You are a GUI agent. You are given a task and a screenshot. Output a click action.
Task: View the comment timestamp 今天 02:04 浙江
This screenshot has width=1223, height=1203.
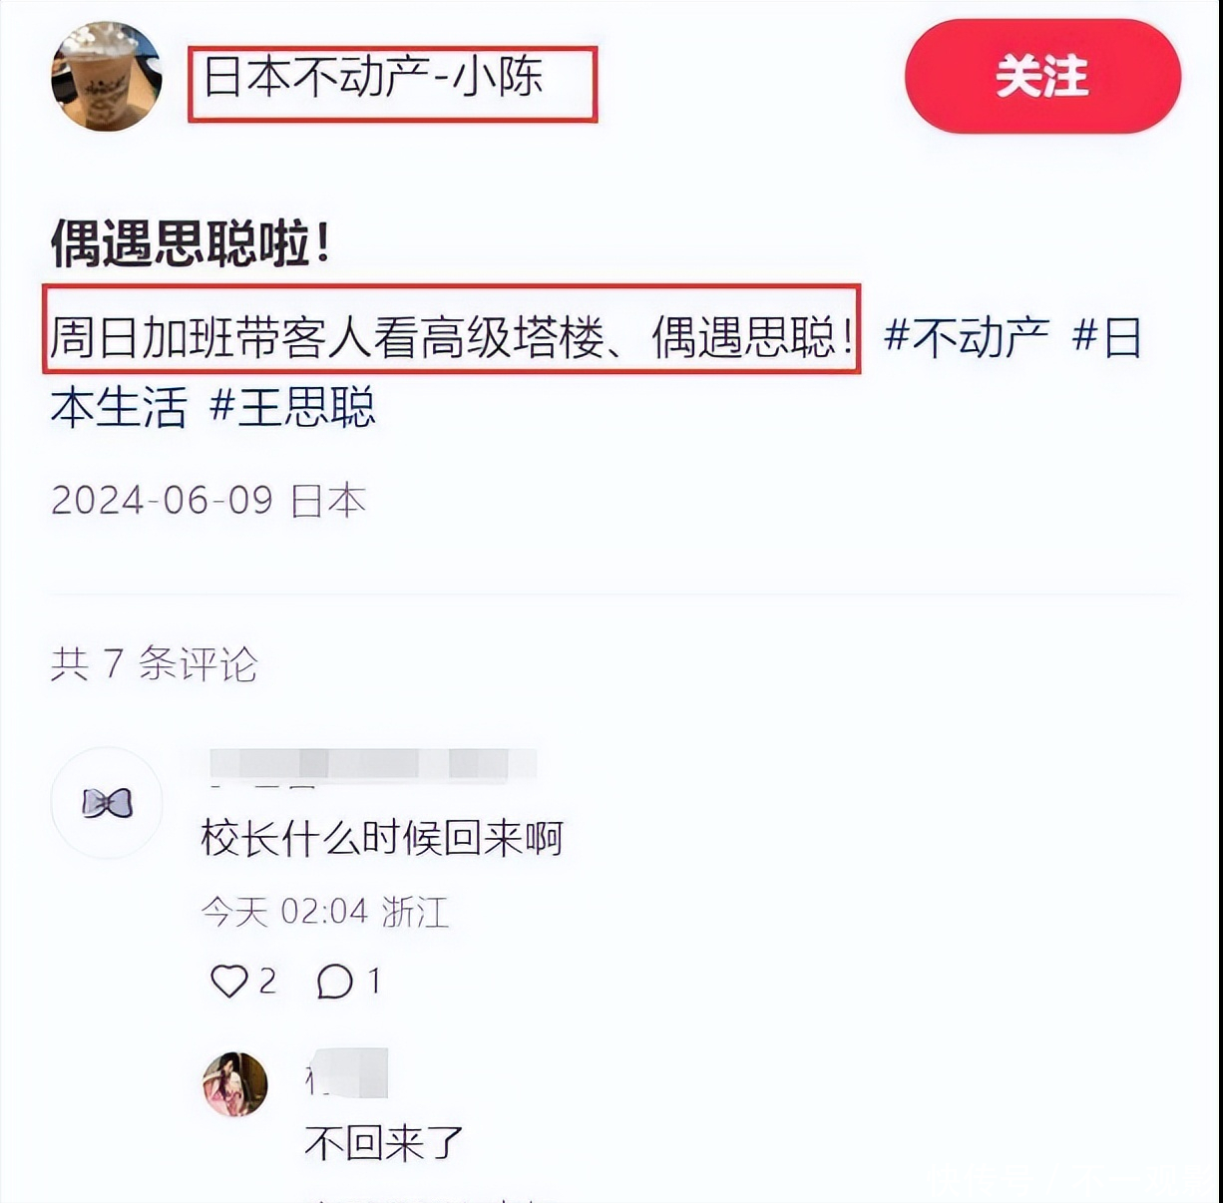coord(325,912)
